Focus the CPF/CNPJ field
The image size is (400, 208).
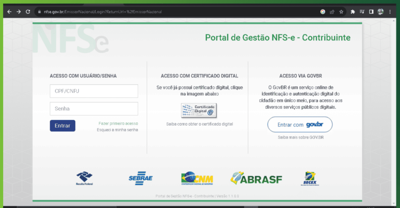[x=94, y=91]
